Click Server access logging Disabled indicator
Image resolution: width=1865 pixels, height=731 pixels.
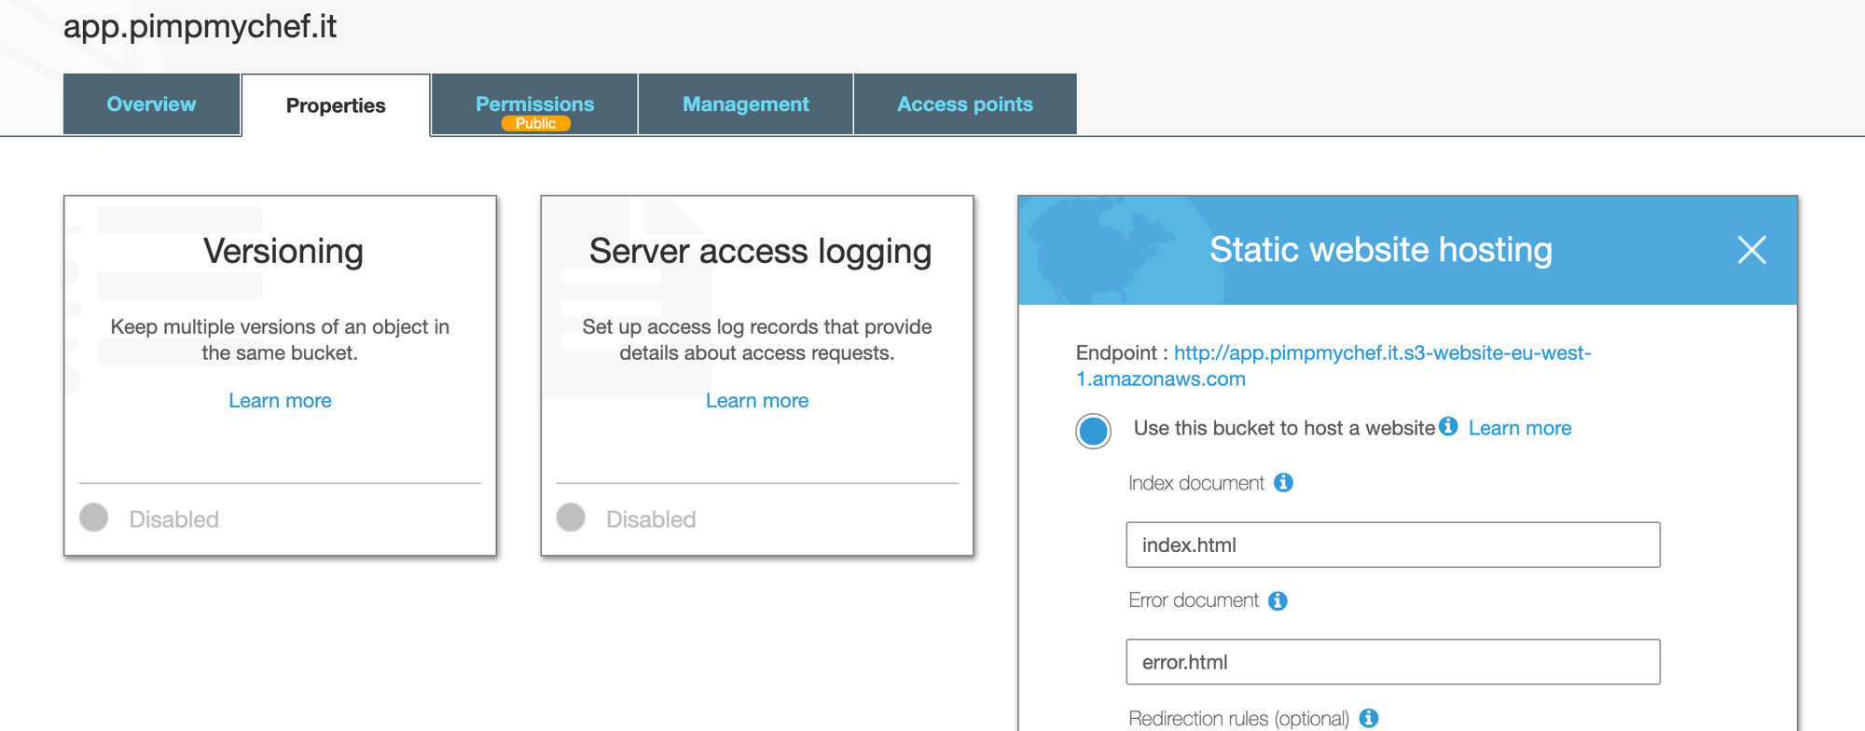(571, 517)
